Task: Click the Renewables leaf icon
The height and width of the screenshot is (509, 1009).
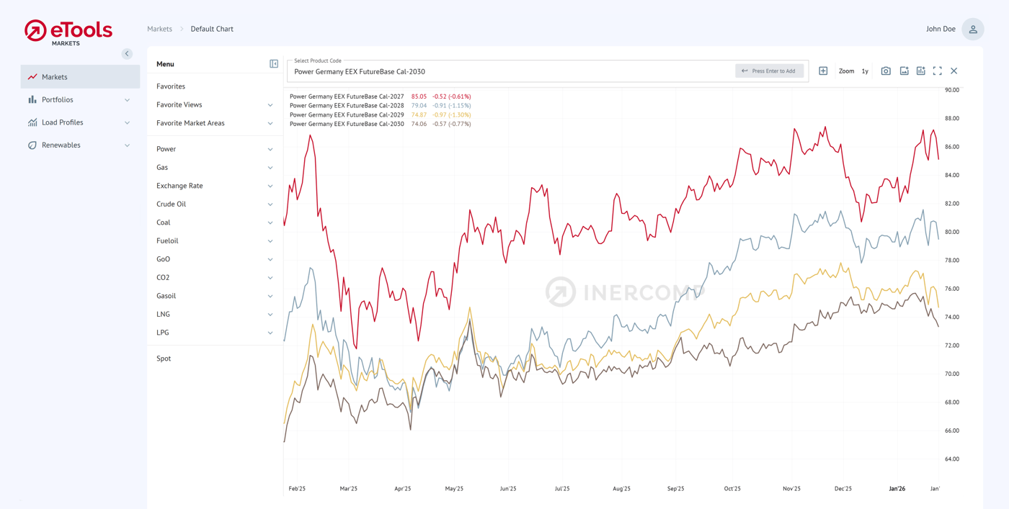Action: coord(32,145)
